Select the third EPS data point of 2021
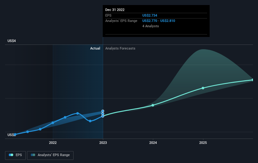The height and width of the screenshot is (163, 258). point(40,129)
